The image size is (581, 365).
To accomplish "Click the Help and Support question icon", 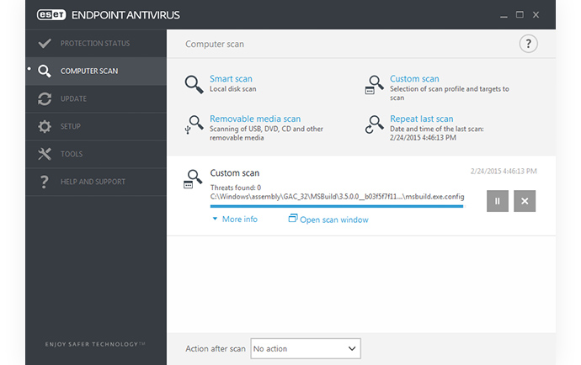I will (x=44, y=182).
